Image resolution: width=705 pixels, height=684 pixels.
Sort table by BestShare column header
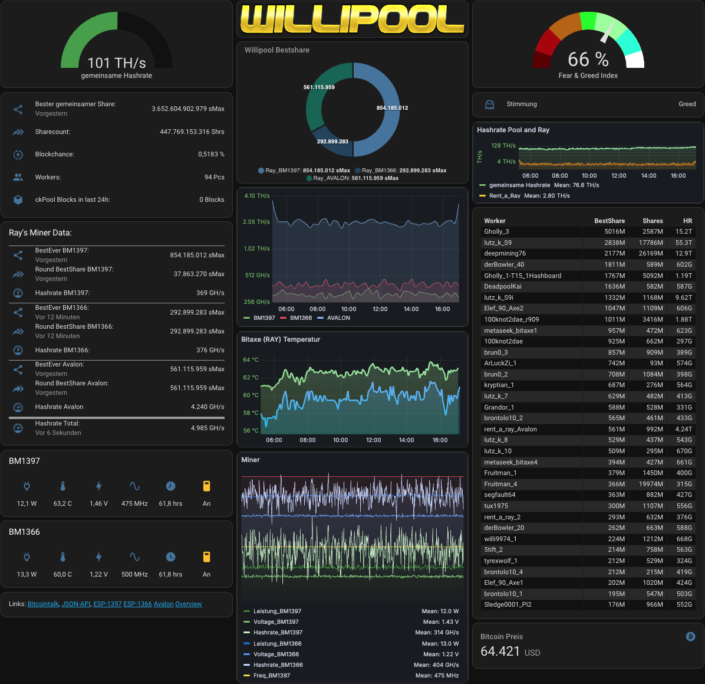tap(610, 221)
